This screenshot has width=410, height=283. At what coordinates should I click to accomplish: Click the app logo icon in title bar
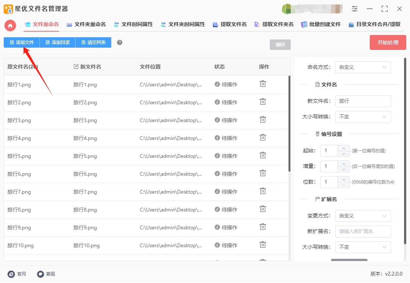(8, 9)
